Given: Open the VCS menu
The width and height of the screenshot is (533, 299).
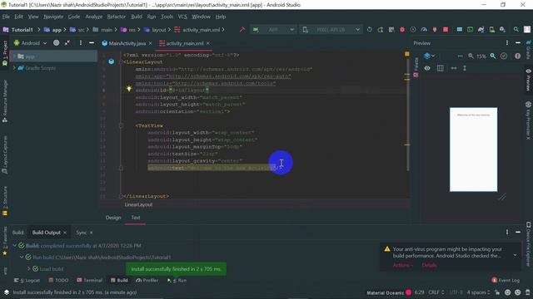Looking at the screenshot, I should point(182,17).
